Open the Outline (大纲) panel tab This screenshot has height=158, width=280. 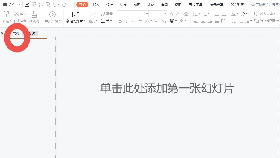pos(16,33)
